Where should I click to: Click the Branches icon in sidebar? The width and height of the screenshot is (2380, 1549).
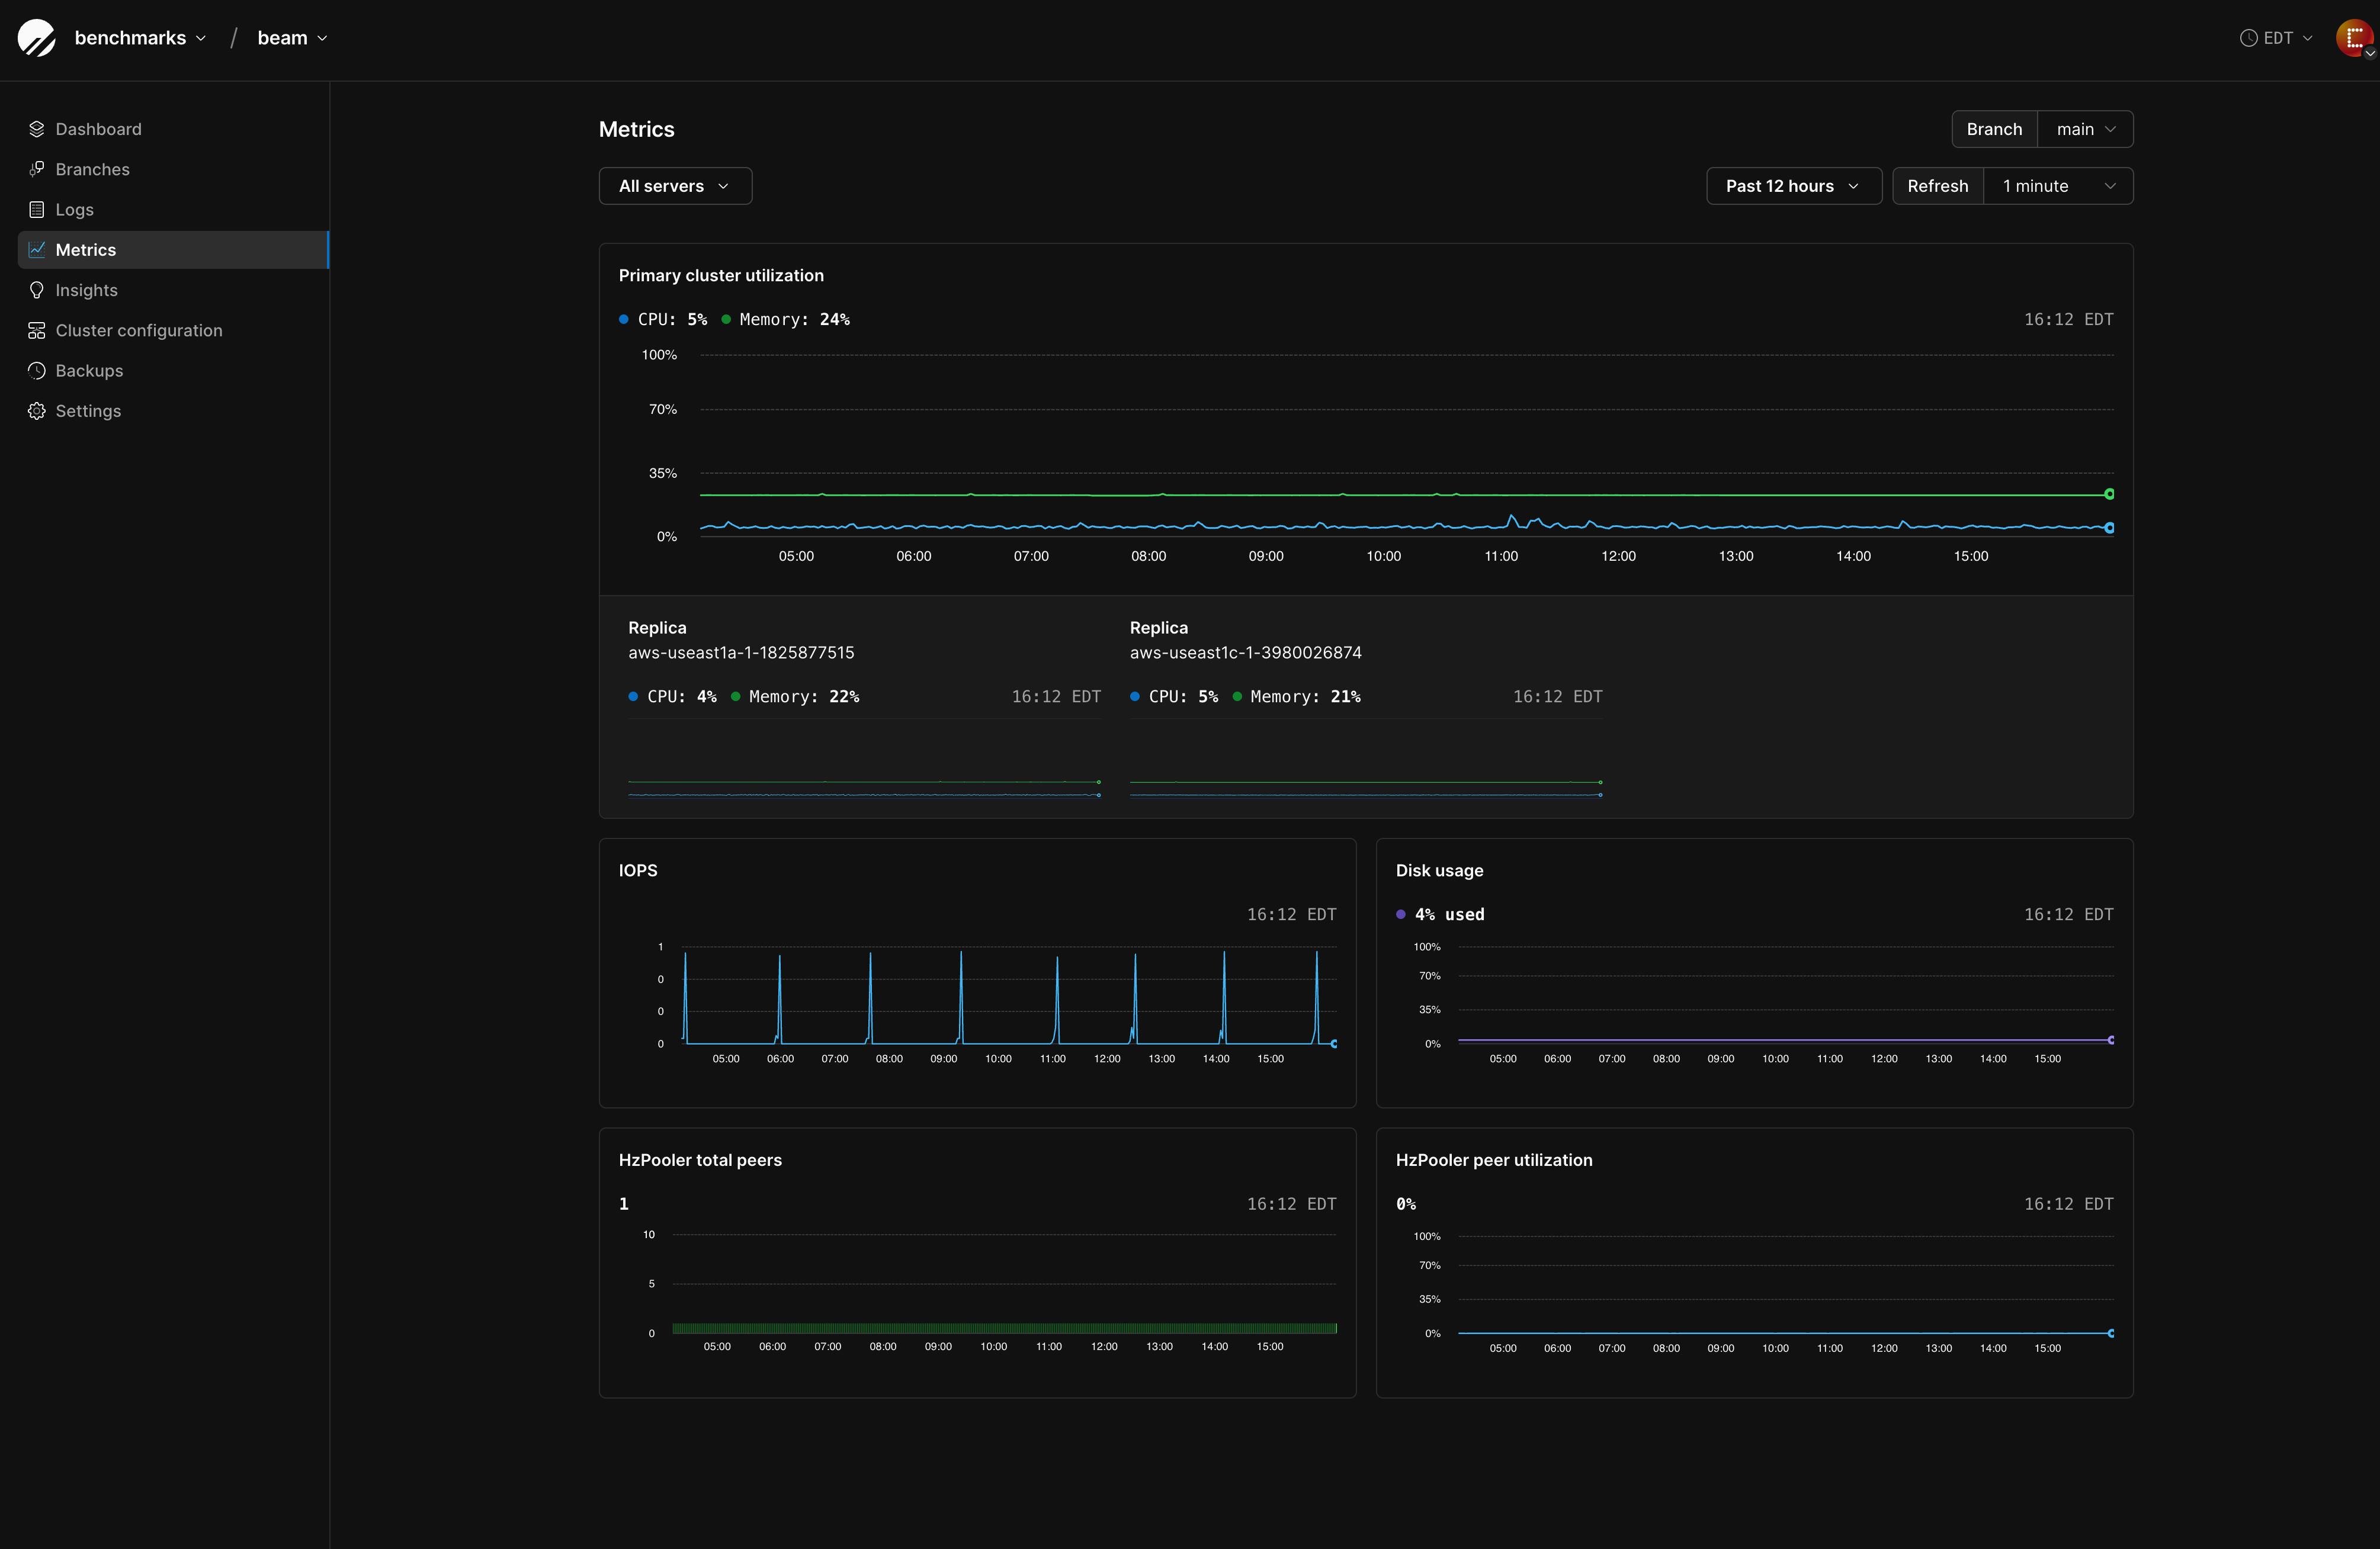click(x=37, y=169)
